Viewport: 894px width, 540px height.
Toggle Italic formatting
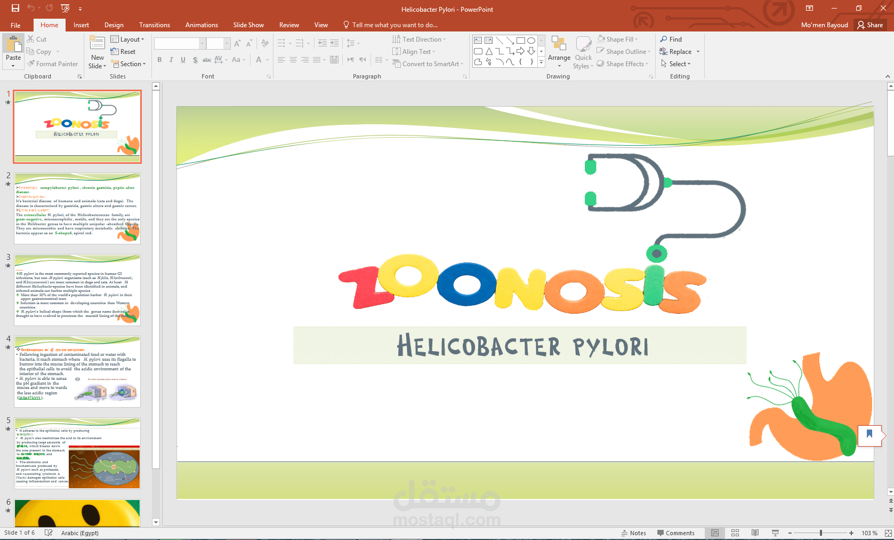pyautogui.click(x=171, y=60)
